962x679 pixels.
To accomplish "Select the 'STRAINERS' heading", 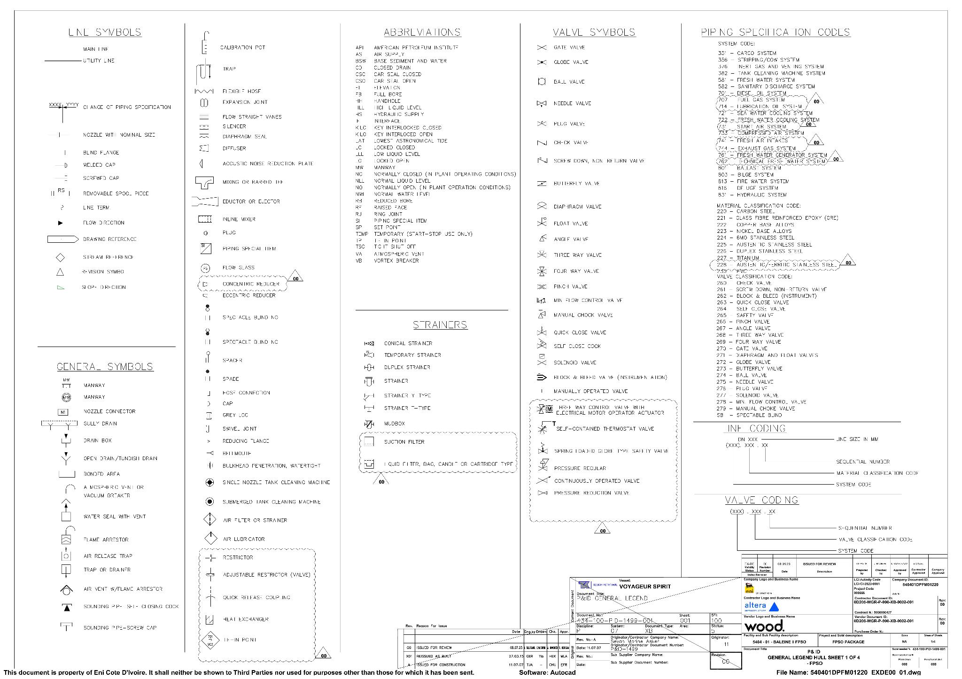I will (440, 325).
